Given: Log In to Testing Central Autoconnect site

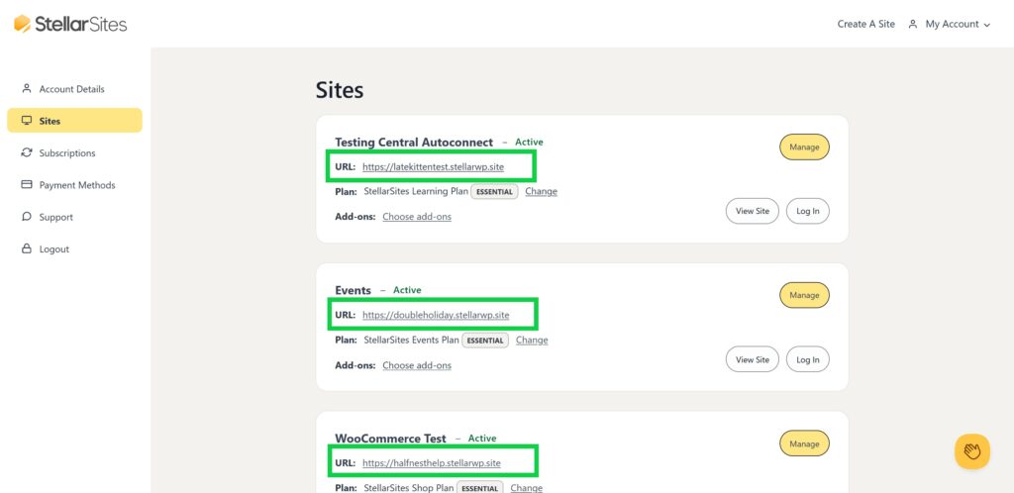Looking at the screenshot, I should coord(808,211).
